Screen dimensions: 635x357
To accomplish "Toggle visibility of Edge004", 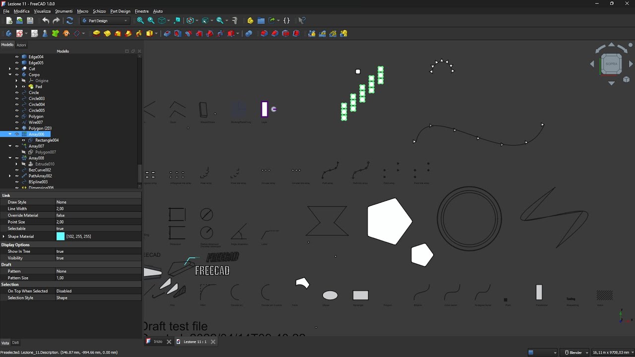I will (x=17, y=57).
